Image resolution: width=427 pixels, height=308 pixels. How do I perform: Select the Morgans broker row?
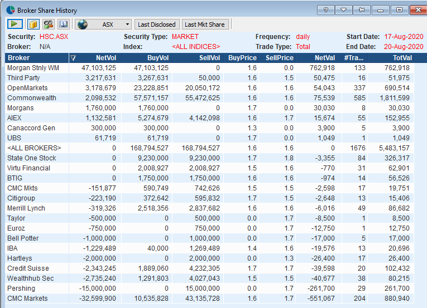[209, 108]
